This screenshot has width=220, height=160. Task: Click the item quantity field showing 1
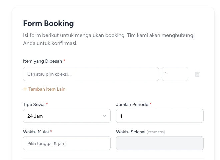point(175,74)
